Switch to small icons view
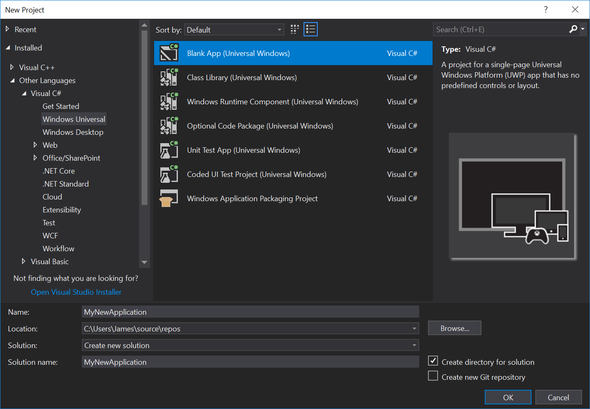The width and height of the screenshot is (590, 409). coord(294,29)
